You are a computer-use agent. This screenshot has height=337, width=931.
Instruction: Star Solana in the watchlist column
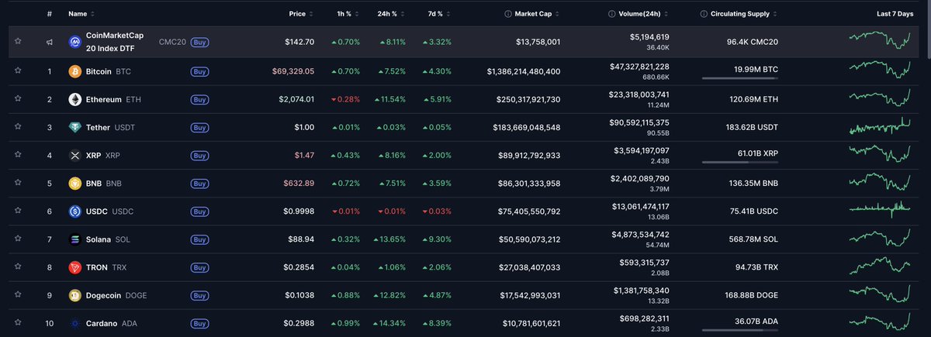pyautogui.click(x=18, y=239)
